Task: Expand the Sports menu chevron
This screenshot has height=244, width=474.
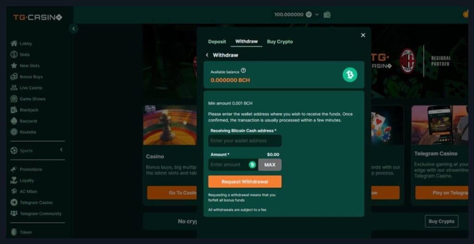Action: point(62,150)
